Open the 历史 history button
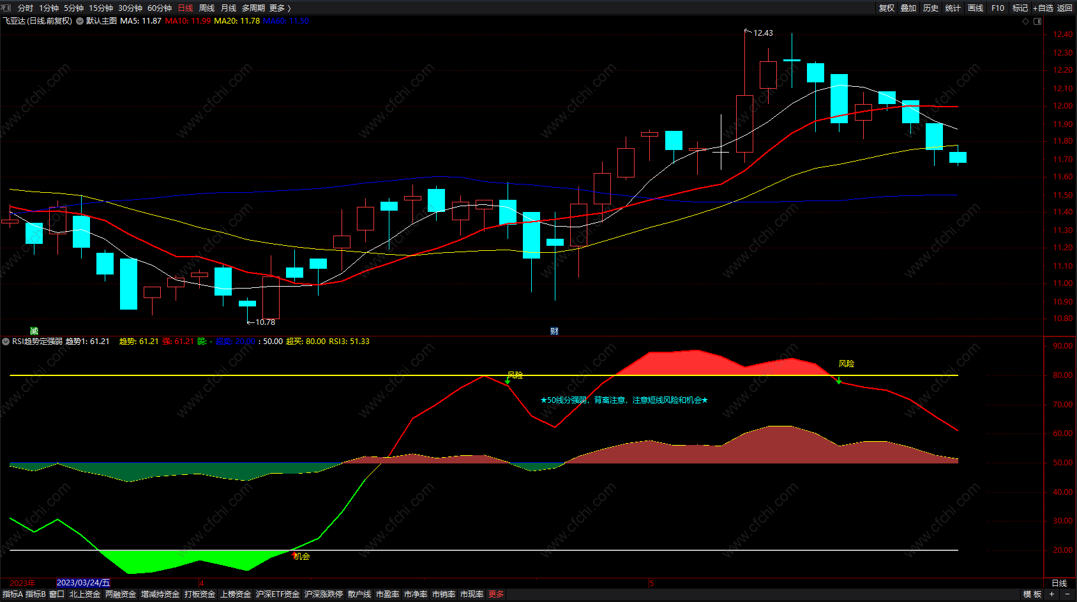The width and height of the screenshot is (1077, 602). 931,8
